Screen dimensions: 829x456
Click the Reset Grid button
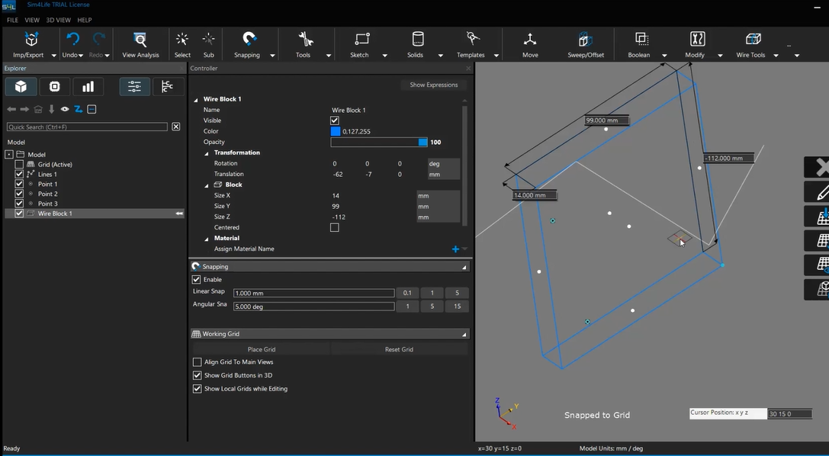[399, 349]
